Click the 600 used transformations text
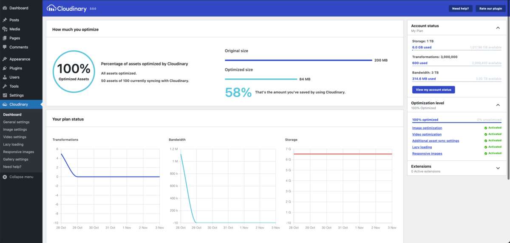The image size is (510, 243). [x=419, y=63]
